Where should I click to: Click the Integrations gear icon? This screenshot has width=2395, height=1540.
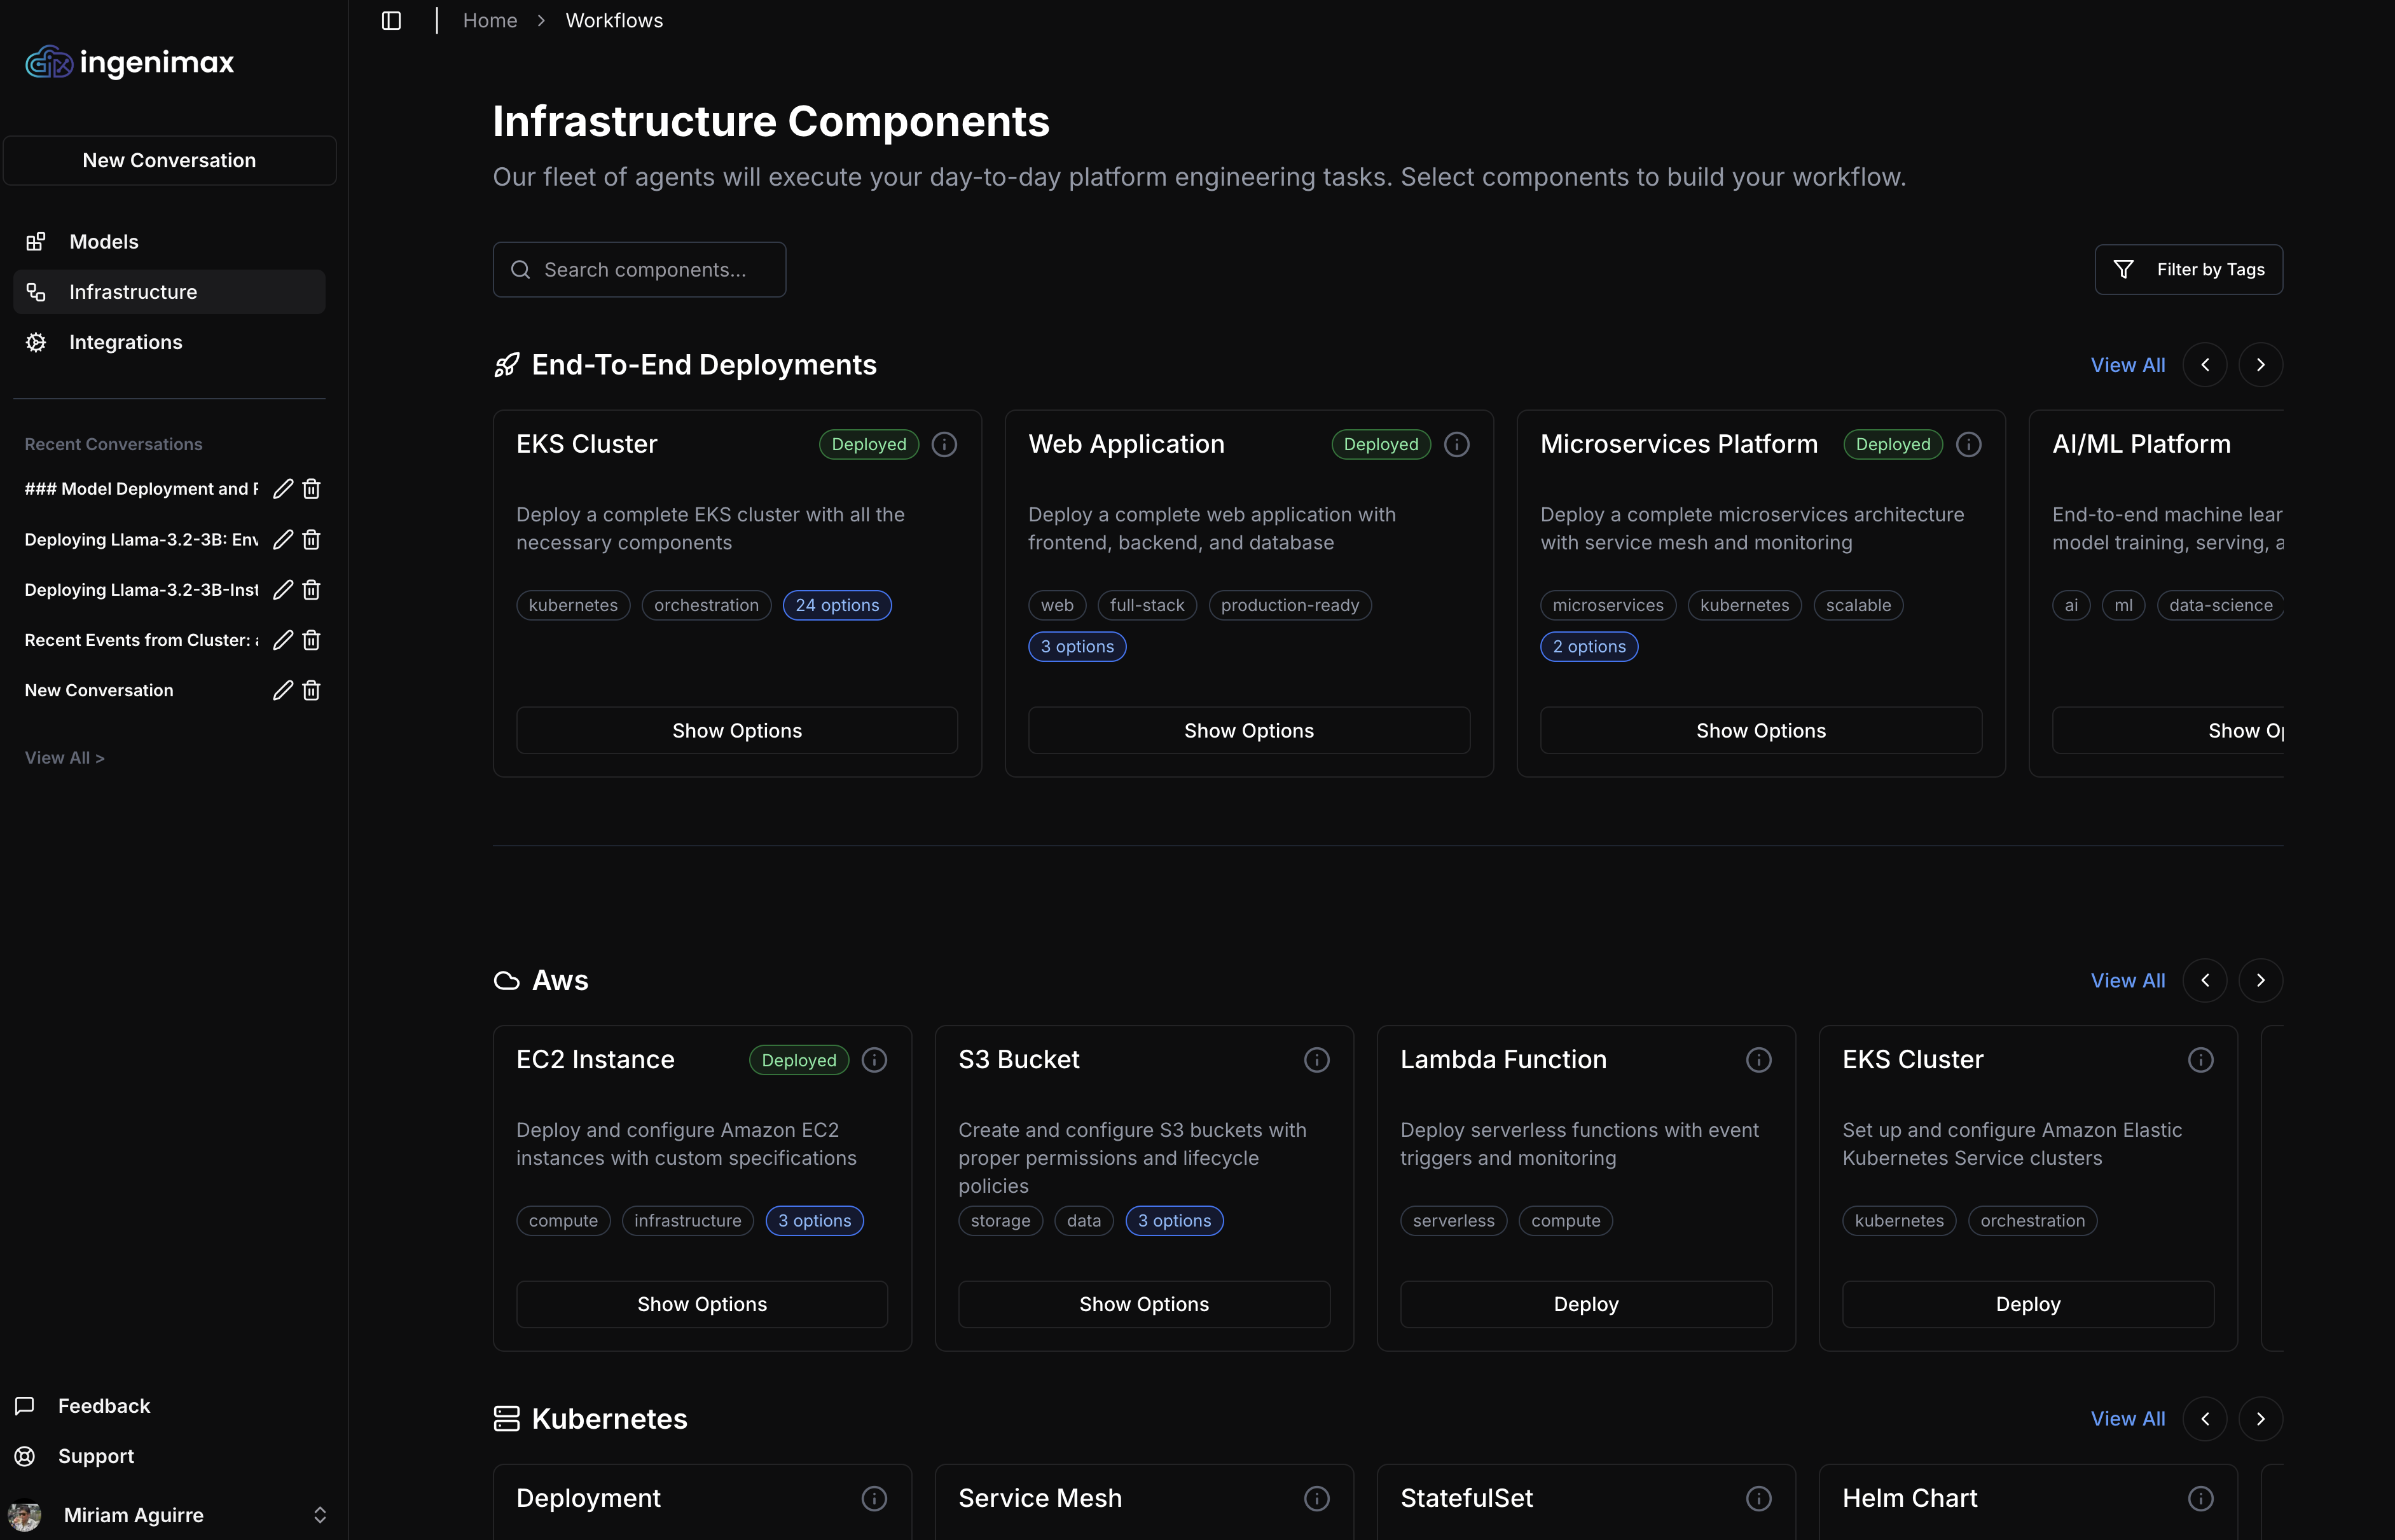point(36,342)
